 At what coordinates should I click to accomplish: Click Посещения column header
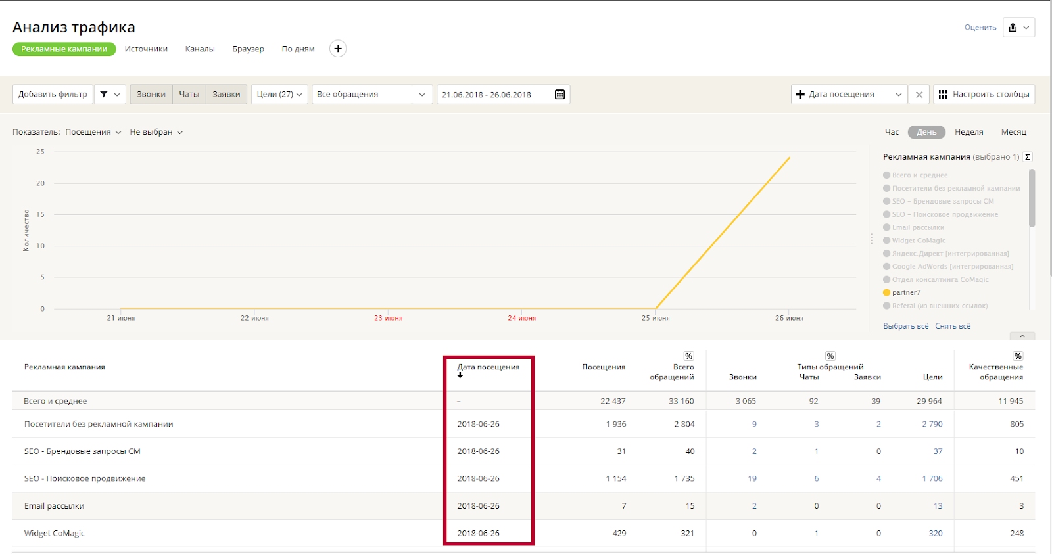604,367
